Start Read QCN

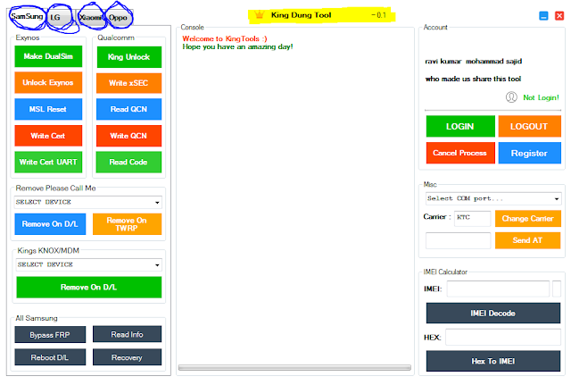[x=128, y=109]
